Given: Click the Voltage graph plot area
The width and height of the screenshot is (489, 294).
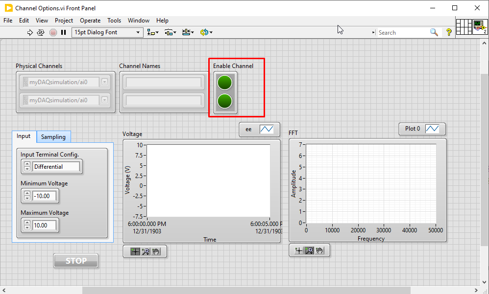Looking at the screenshot, I should pos(208,181).
